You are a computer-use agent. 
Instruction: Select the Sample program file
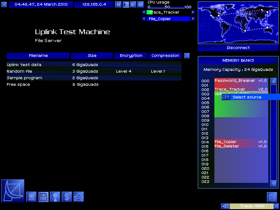tap(94, 78)
